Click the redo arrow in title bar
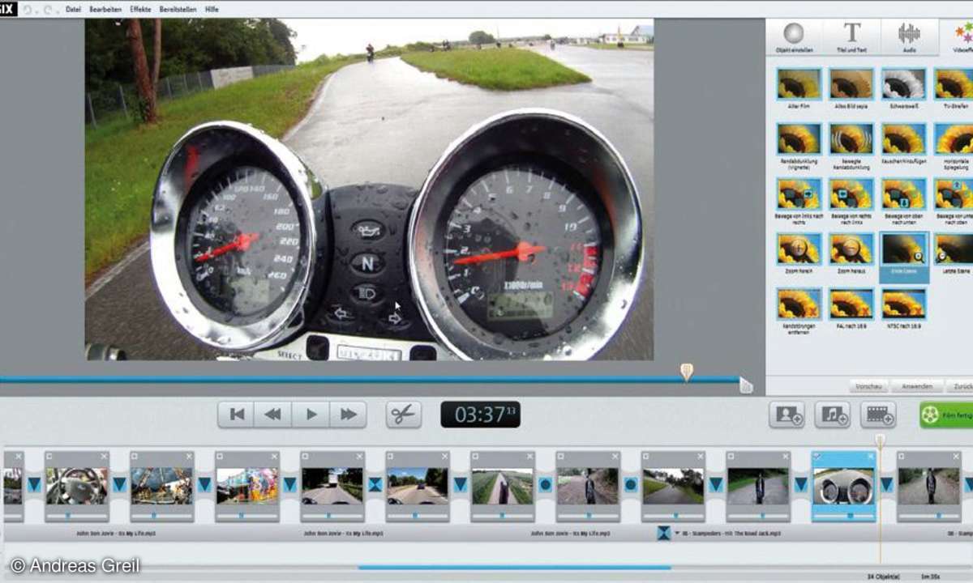The image size is (973, 583). coord(48,9)
